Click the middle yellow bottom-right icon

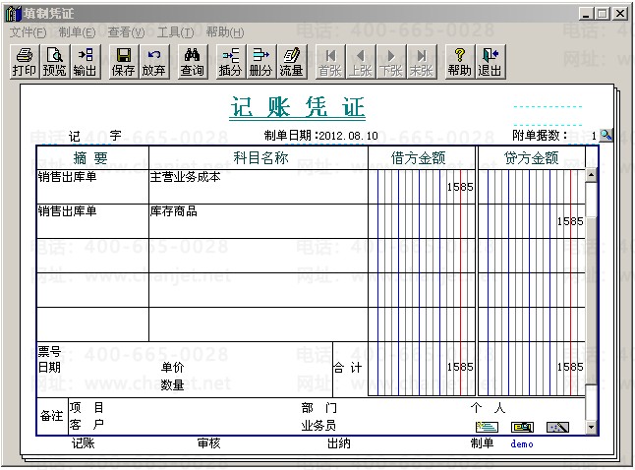tap(522, 427)
